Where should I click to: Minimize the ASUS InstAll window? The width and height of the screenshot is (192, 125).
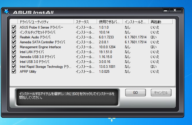[166, 10]
